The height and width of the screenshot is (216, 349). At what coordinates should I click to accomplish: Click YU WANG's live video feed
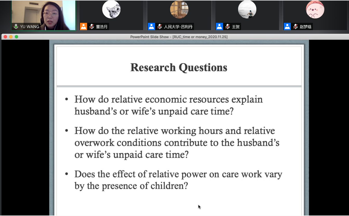point(43,12)
